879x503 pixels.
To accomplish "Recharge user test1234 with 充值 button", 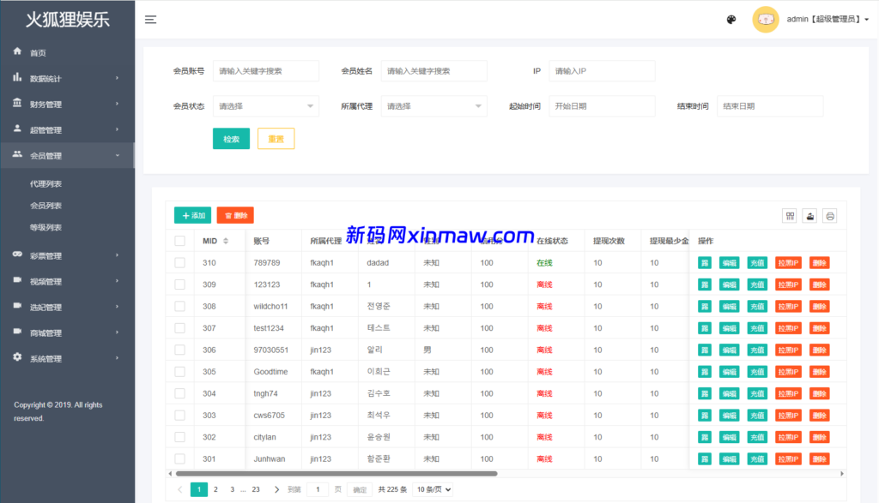I will tap(757, 328).
